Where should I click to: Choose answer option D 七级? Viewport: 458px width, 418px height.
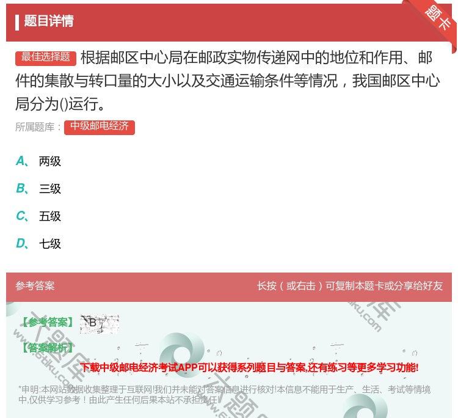(x=38, y=243)
